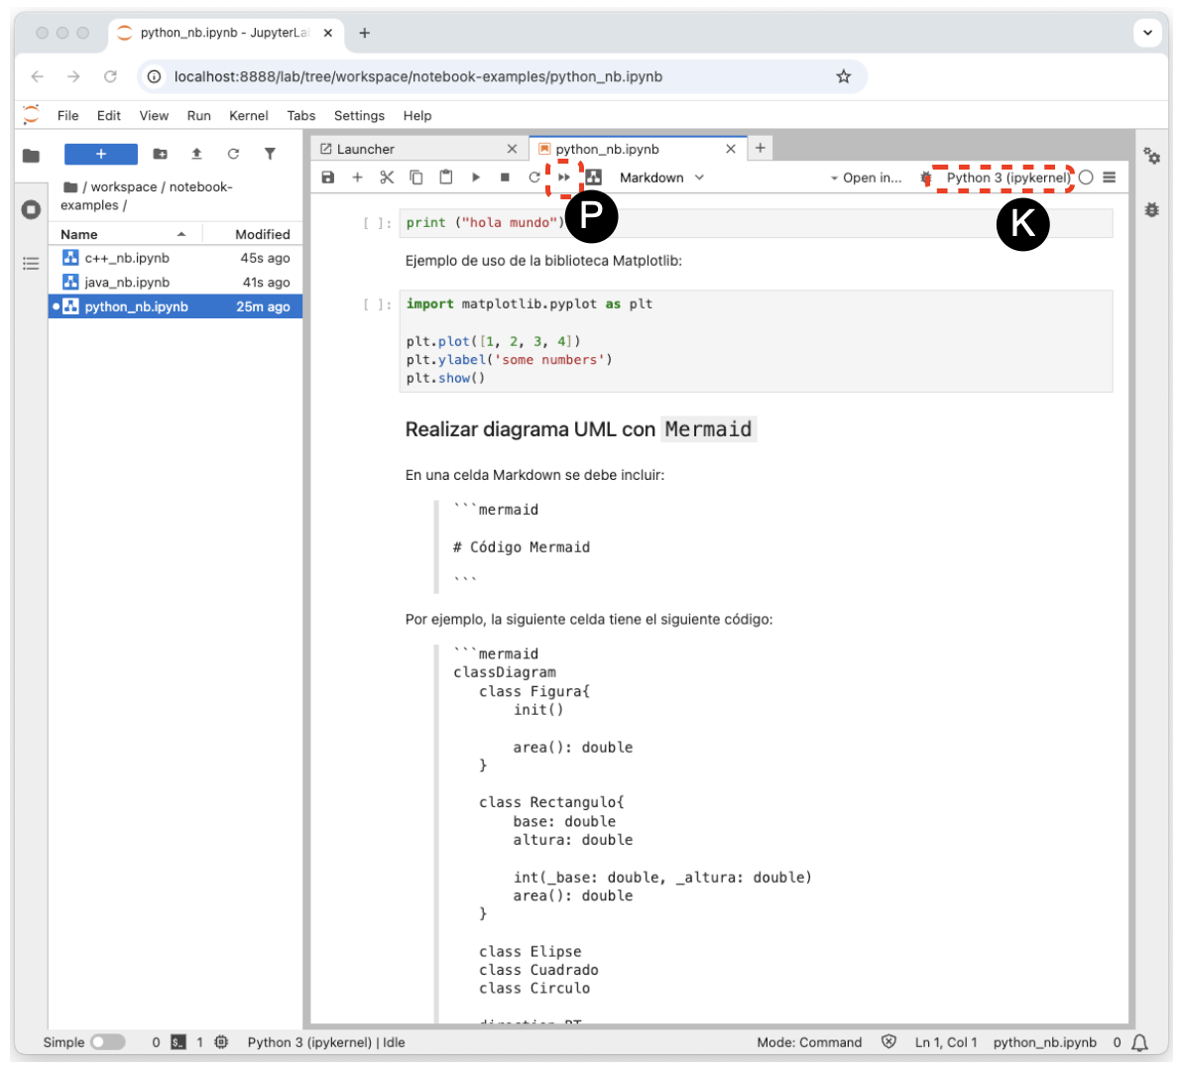1182x1071 pixels.
Task: Sort files by Name column header
Action: click(x=124, y=234)
